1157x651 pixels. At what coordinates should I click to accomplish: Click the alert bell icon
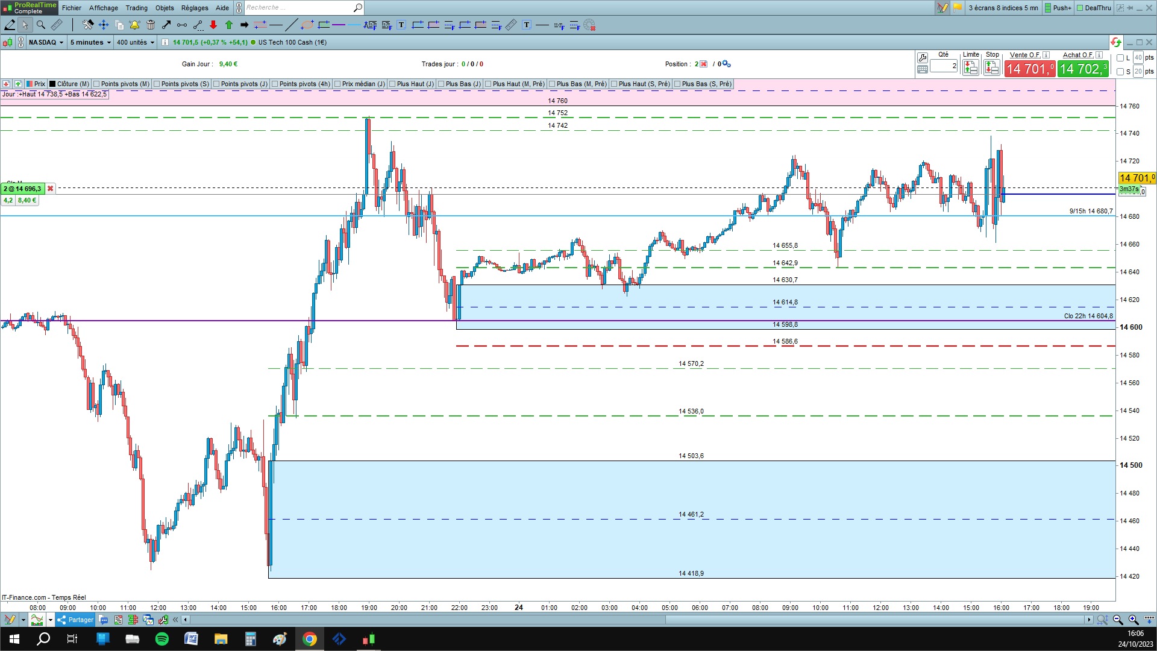tap(134, 25)
